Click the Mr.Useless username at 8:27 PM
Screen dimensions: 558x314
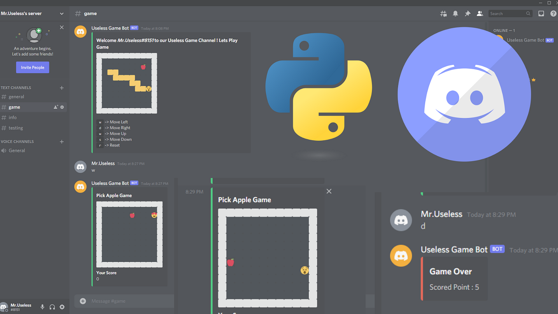click(103, 164)
